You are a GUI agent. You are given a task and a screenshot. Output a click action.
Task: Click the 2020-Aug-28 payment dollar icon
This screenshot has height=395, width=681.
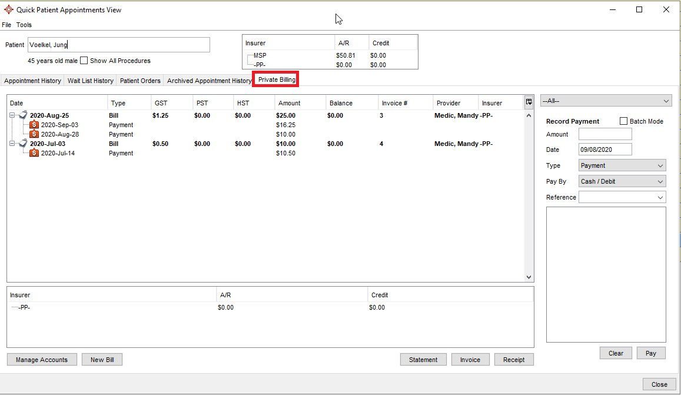pos(34,134)
